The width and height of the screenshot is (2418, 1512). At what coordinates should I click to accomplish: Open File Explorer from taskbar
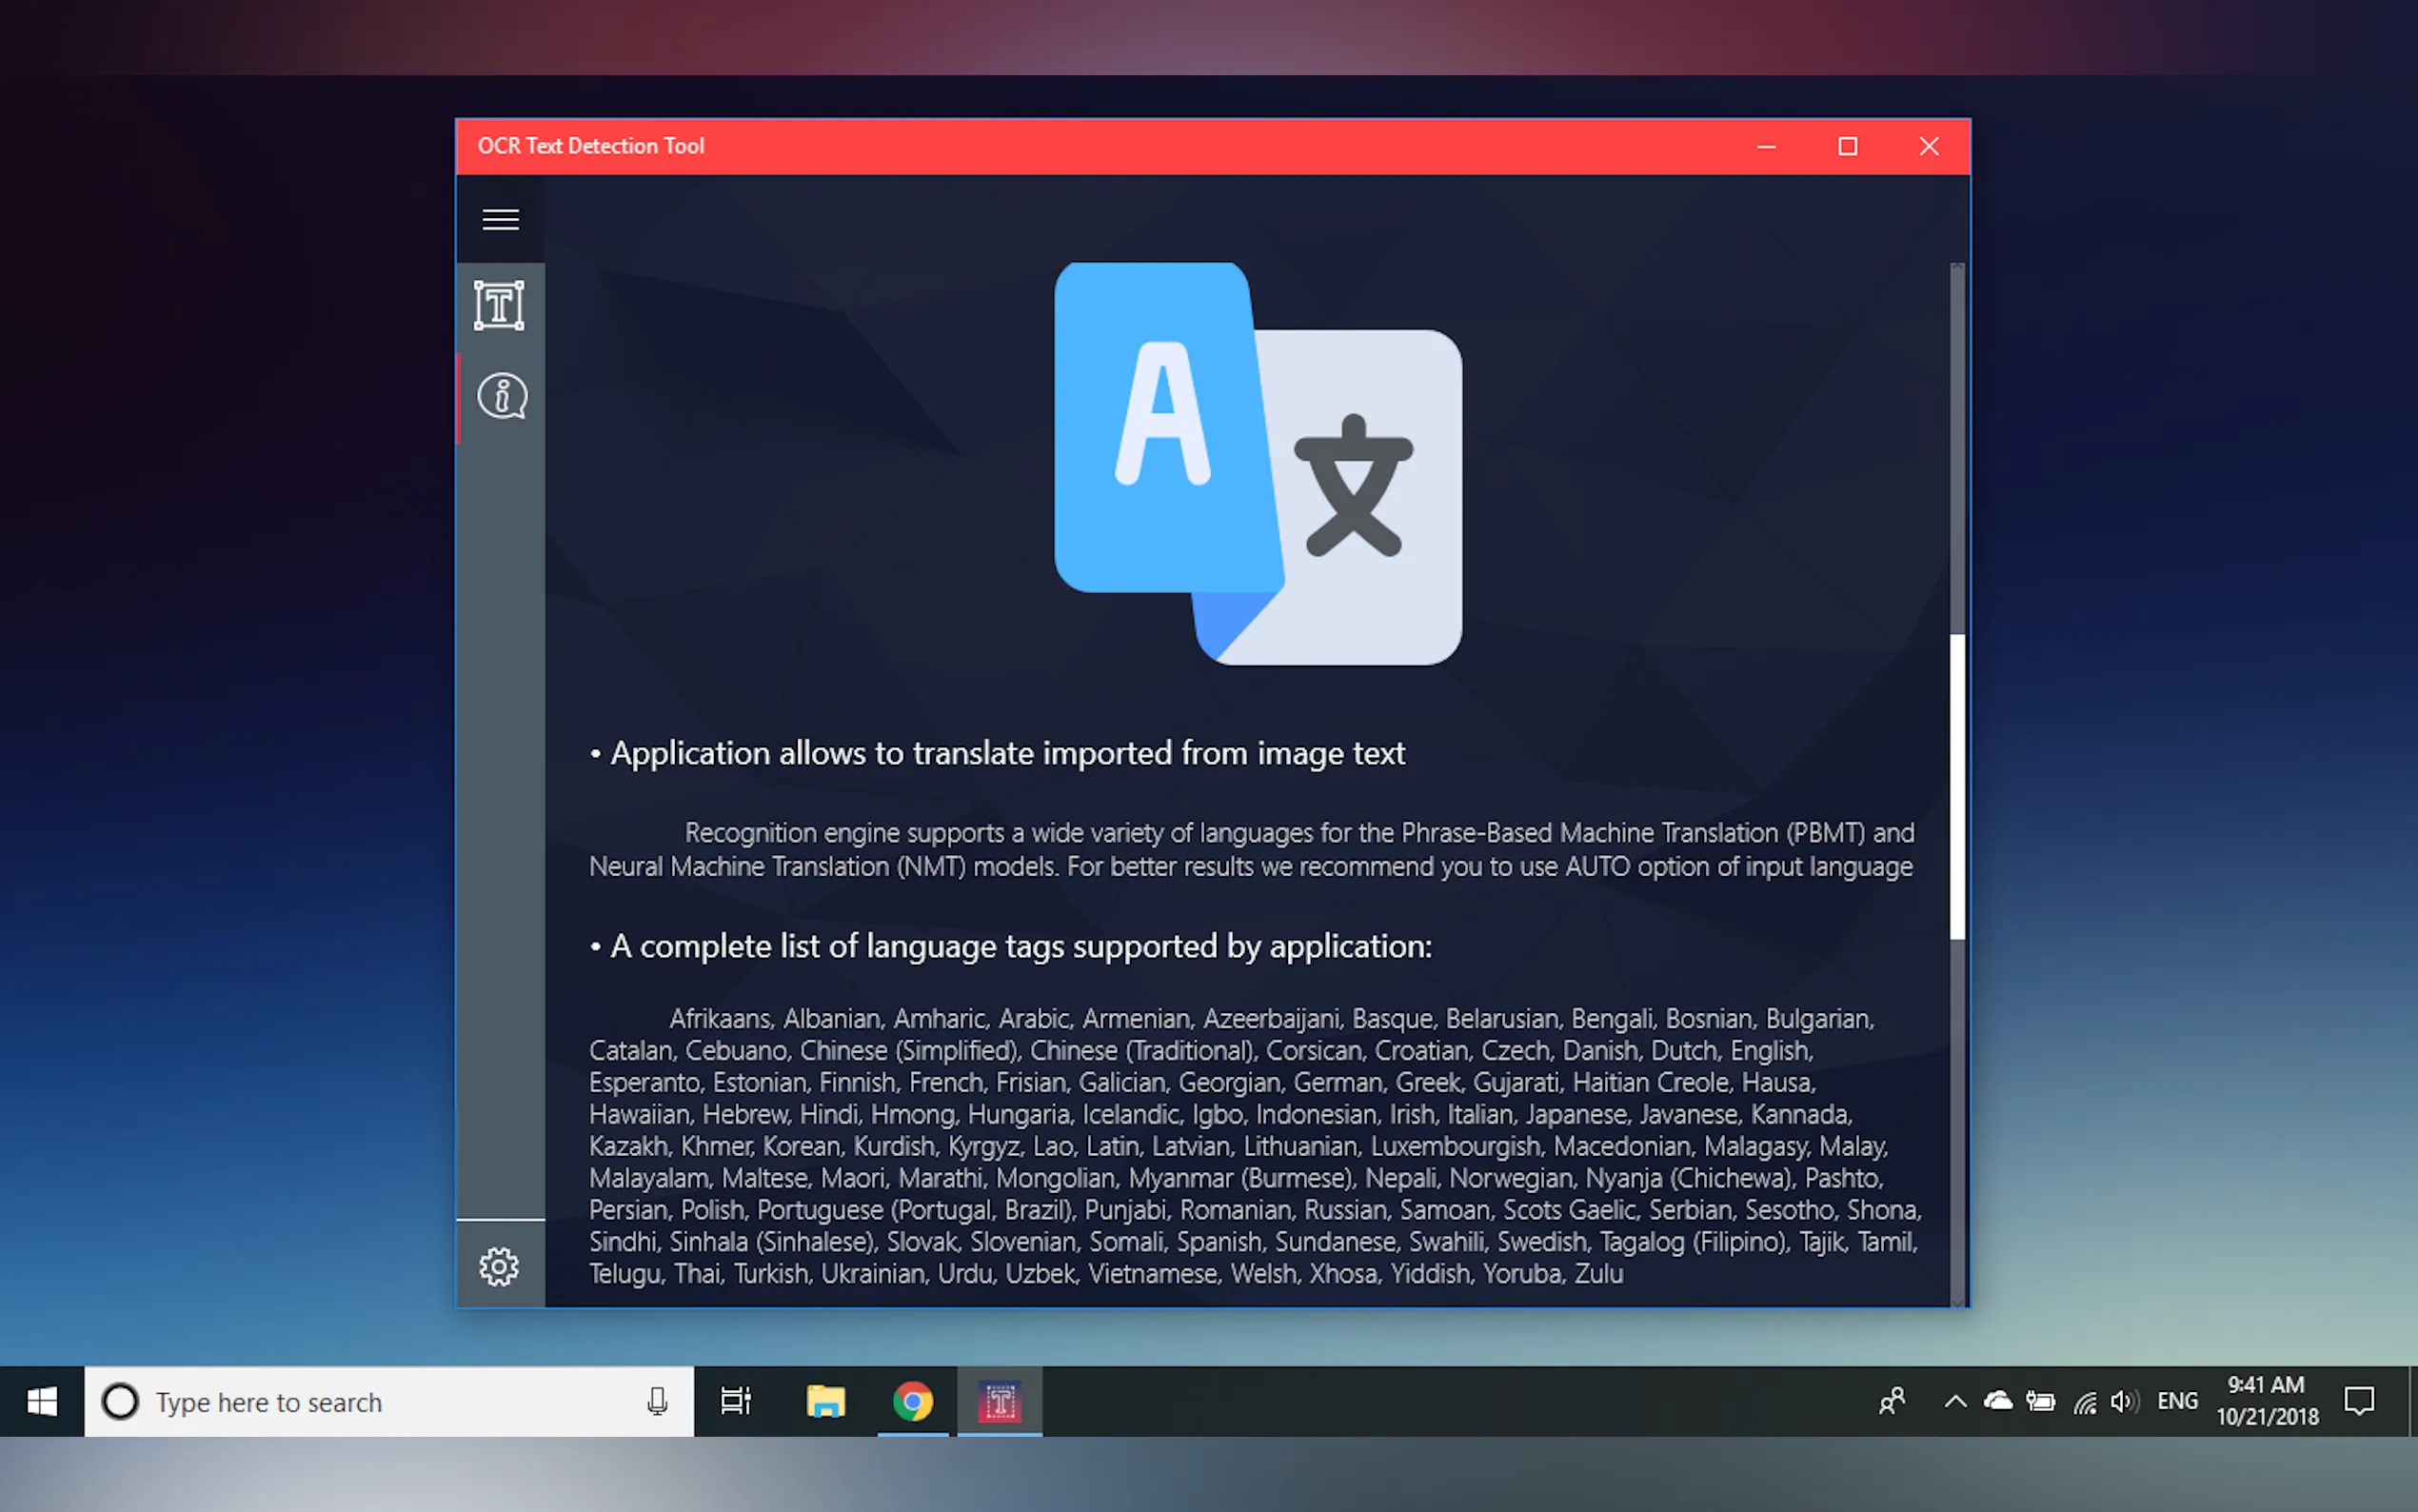[825, 1402]
